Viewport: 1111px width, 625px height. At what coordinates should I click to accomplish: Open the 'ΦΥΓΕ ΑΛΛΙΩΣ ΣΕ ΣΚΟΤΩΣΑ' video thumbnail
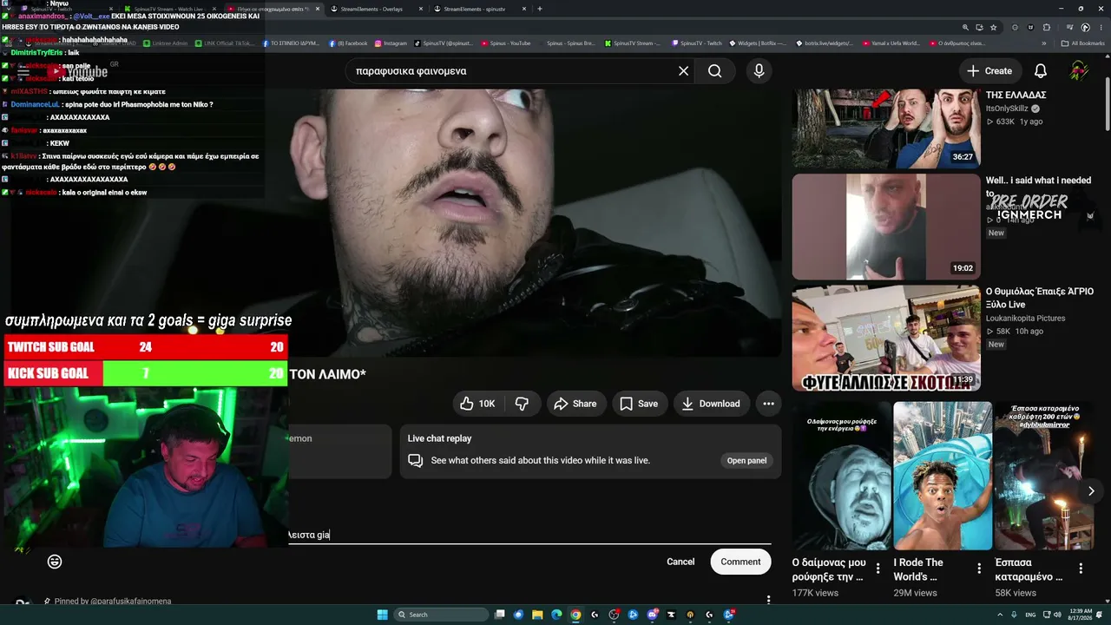(886, 338)
